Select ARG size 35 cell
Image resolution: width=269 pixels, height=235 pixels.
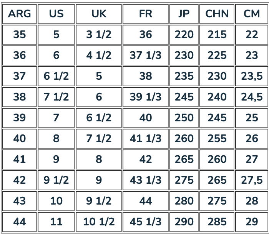[x=20, y=35]
